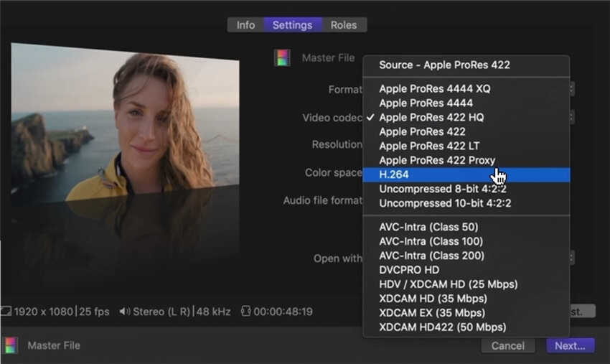Choose AVC-Intra (Class 50)
Screen dimensions: 610x364
(x=466, y=227)
